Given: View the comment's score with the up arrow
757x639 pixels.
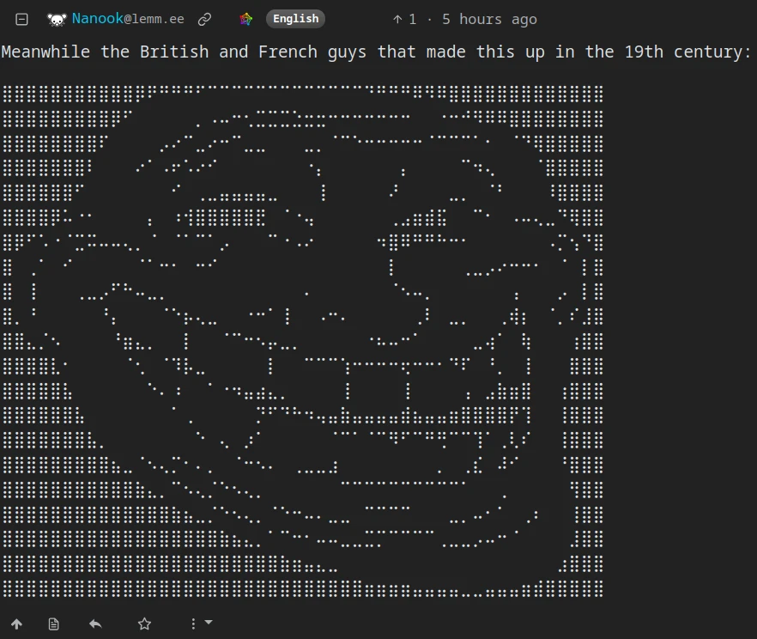Looking at the screenshot, I should point(404,19).
